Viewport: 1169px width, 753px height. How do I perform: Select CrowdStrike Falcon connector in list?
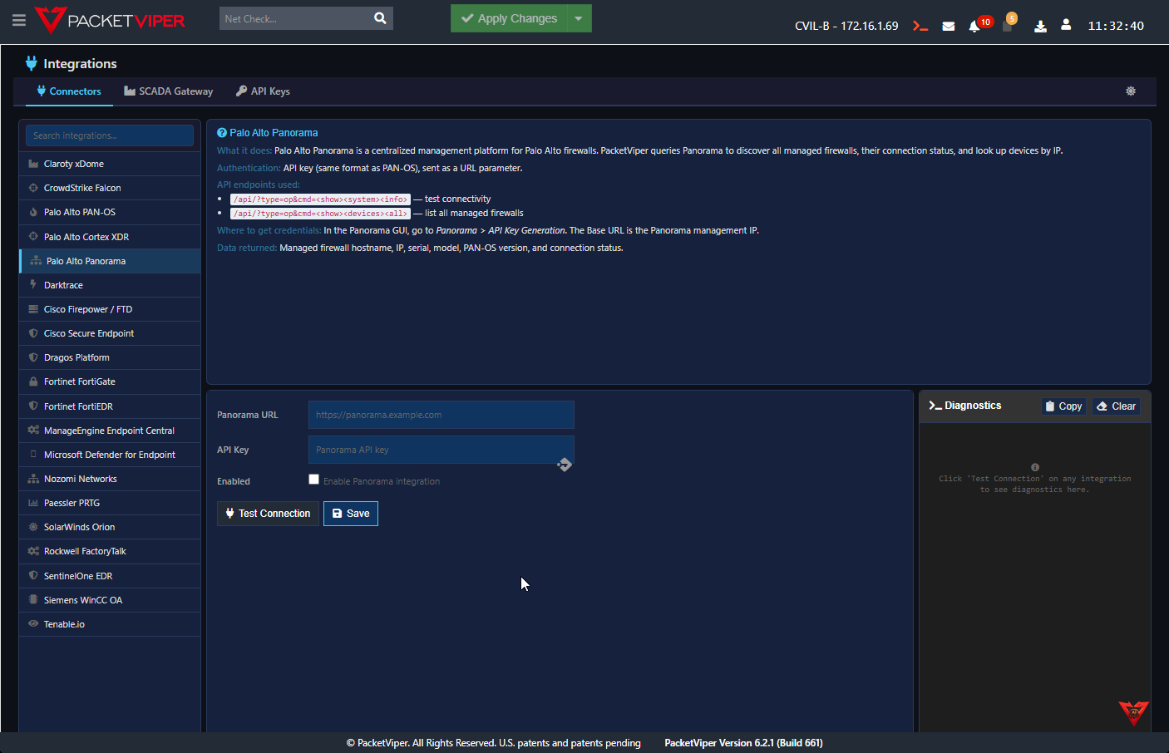click(x=82, y=188)
